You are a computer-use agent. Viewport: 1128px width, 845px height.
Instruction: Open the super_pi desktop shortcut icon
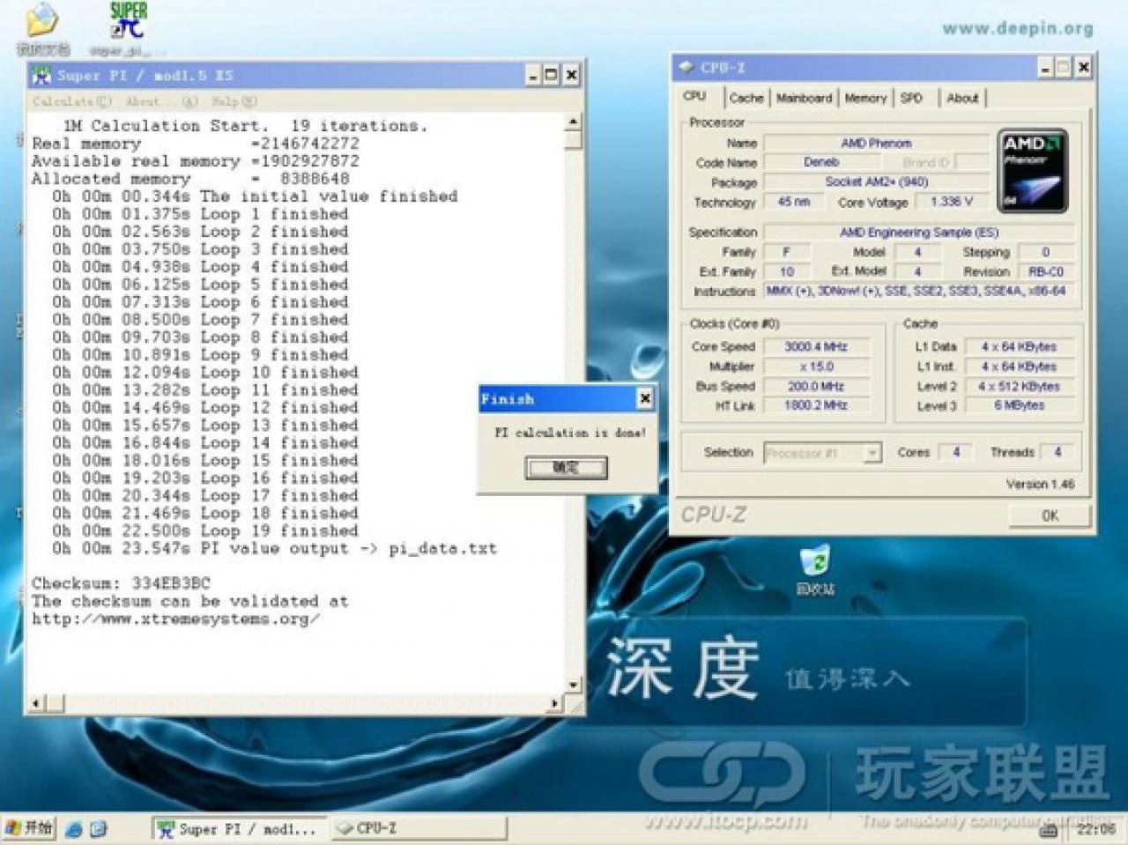pyautogui.click(x=128, y=21)
